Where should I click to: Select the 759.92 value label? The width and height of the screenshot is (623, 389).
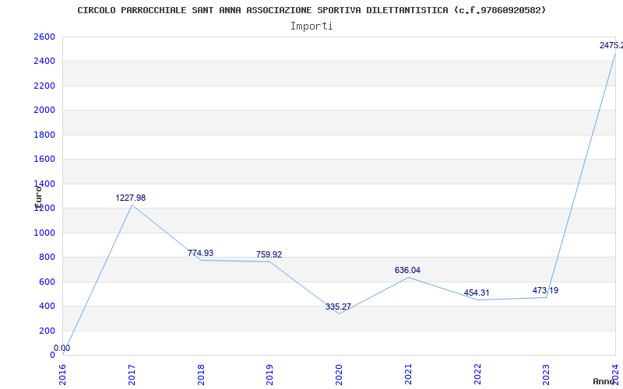[269, 255]
